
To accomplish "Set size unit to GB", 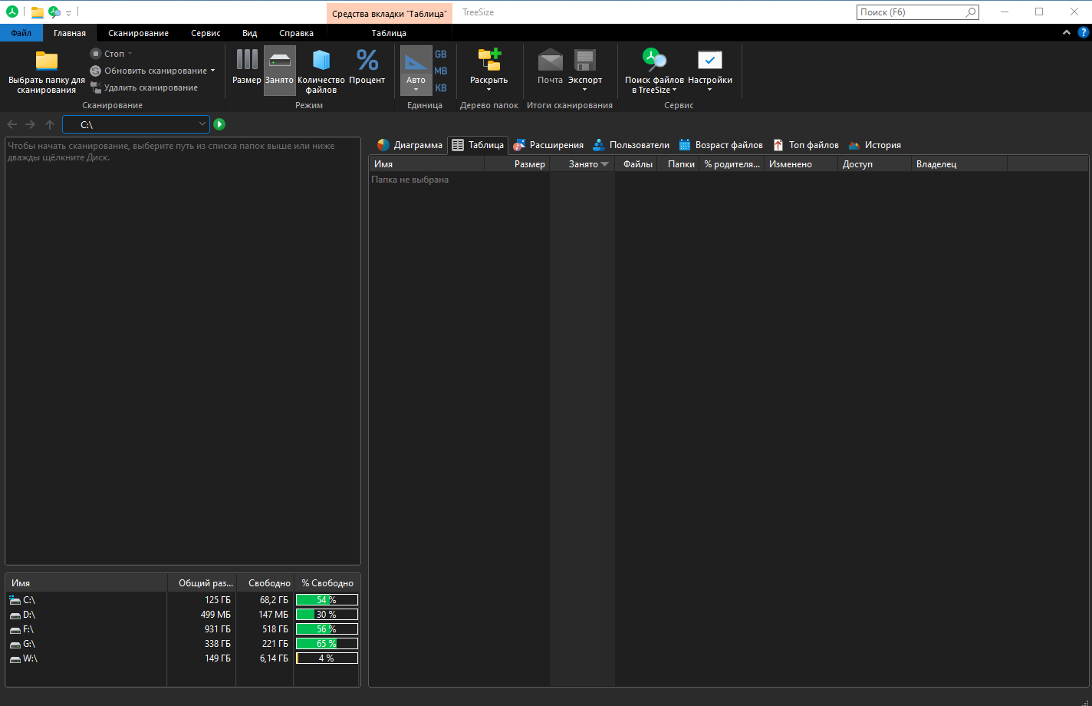I will pyautogui.click(x=441, y=54).
